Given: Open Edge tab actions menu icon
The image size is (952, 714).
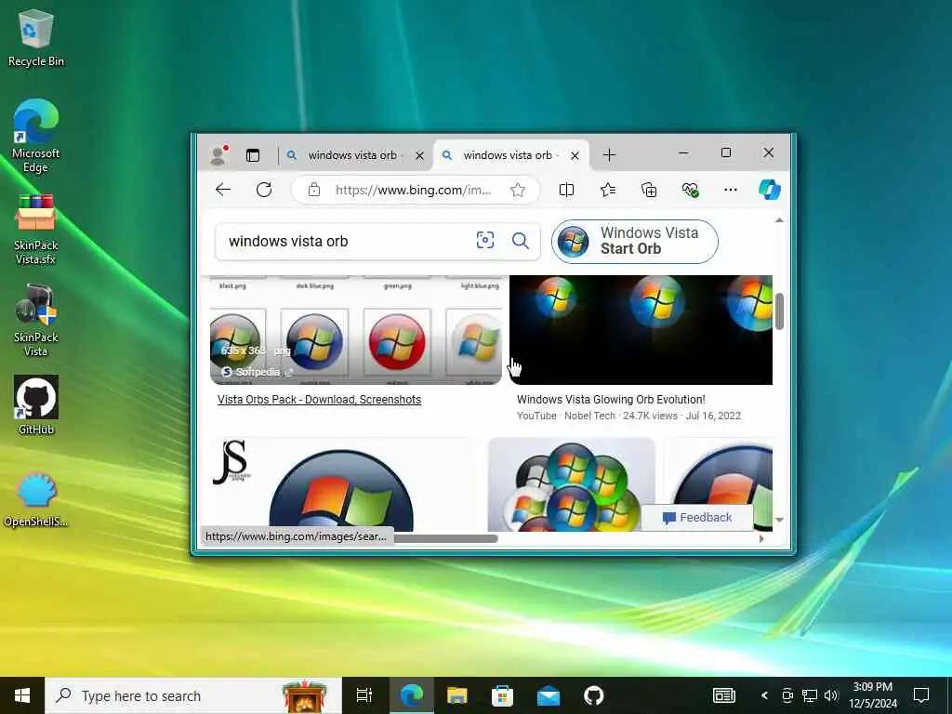Looking at the screenshot, I should [253, 155].
